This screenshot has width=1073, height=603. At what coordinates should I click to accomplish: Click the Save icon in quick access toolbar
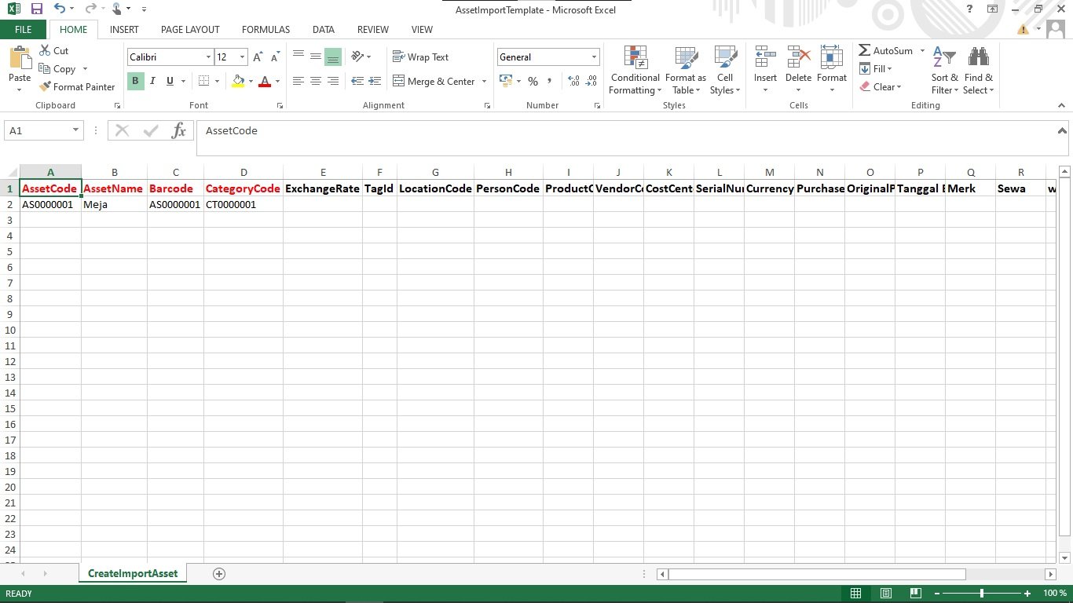(x=36, y=9)
